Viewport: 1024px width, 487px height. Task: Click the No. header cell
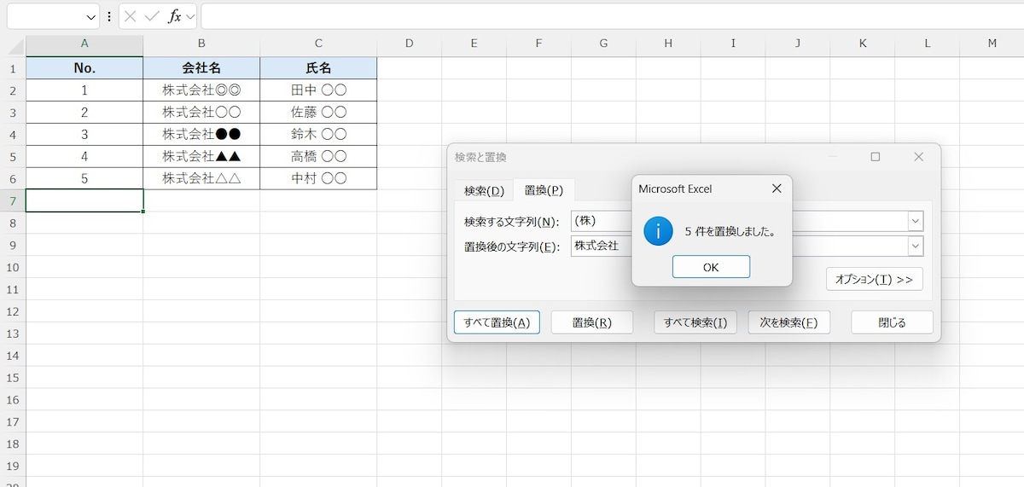[84, 68]
